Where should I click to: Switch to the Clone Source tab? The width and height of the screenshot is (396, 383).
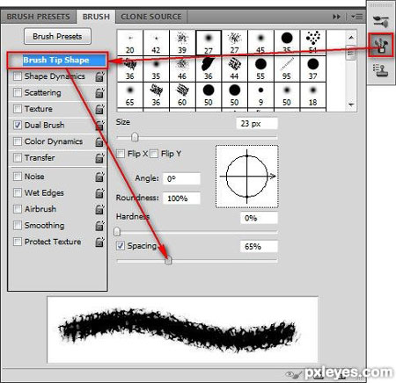(151, 17)
